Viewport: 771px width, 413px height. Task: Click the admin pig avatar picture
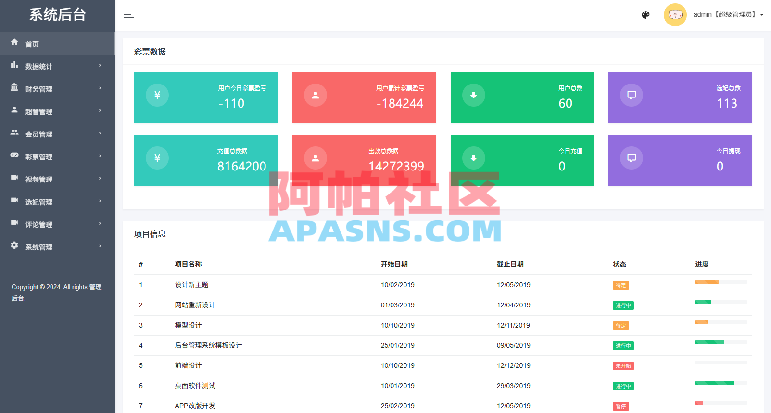pos(675,15)
